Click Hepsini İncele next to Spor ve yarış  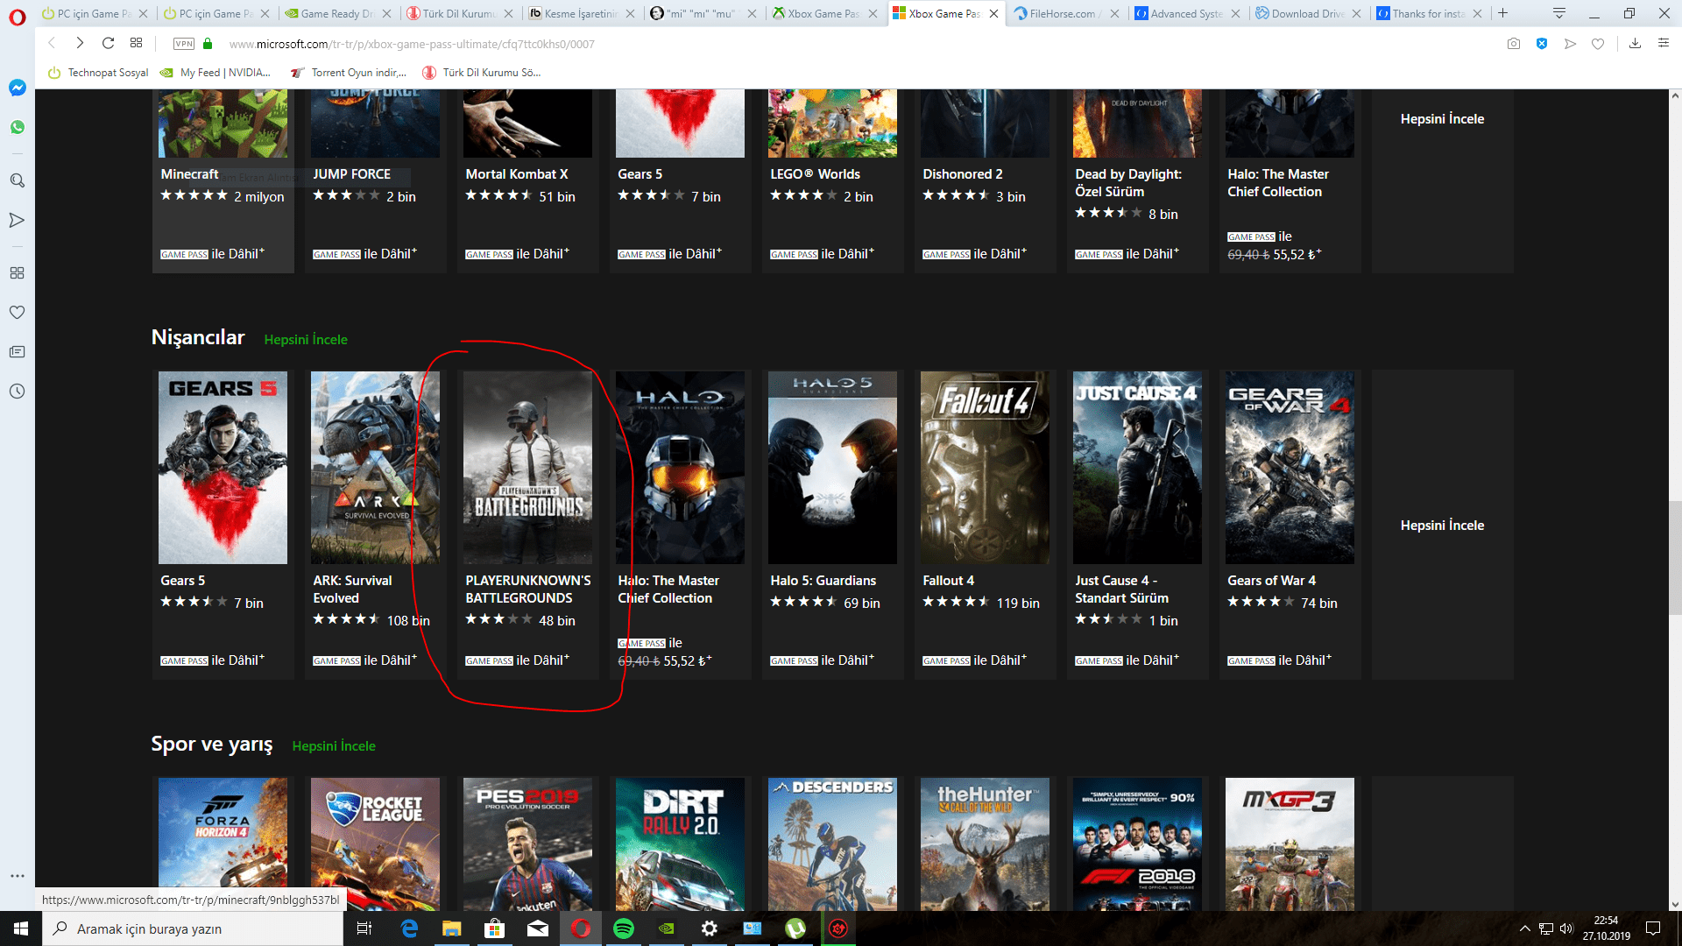[334, 746]
